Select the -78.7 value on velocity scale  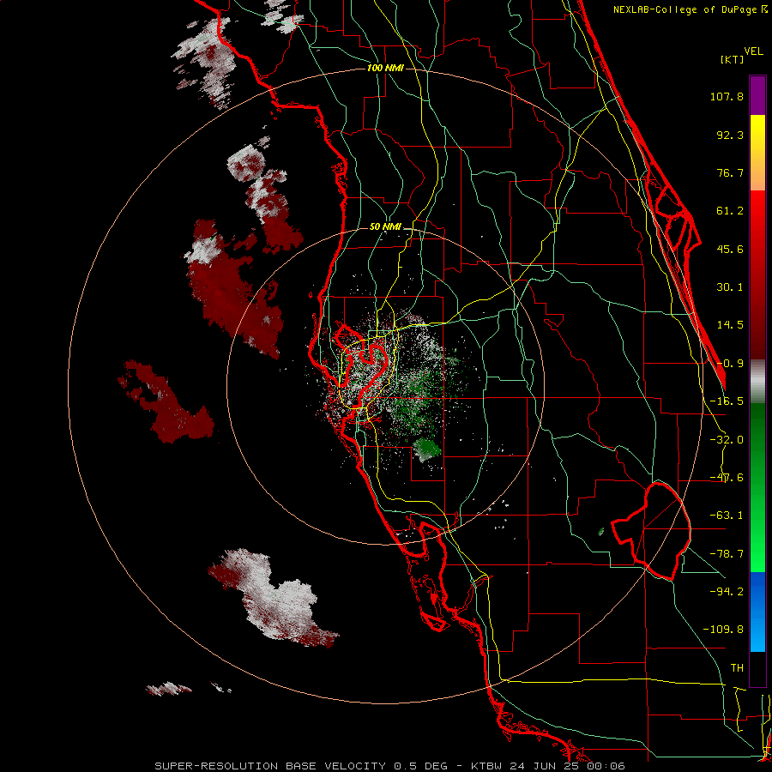[x=727, y=554]
